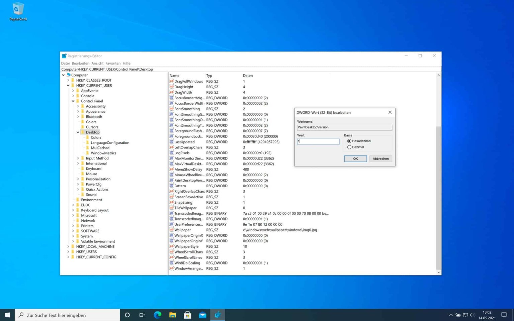Open Task View from the taskbar
Screen dimensions: 514x321
click(142, 315)
